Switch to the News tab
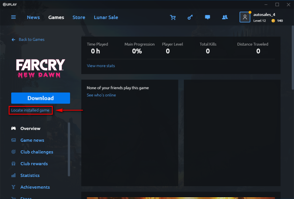Viewport: 294px width, 199px height. pos(33,17)
